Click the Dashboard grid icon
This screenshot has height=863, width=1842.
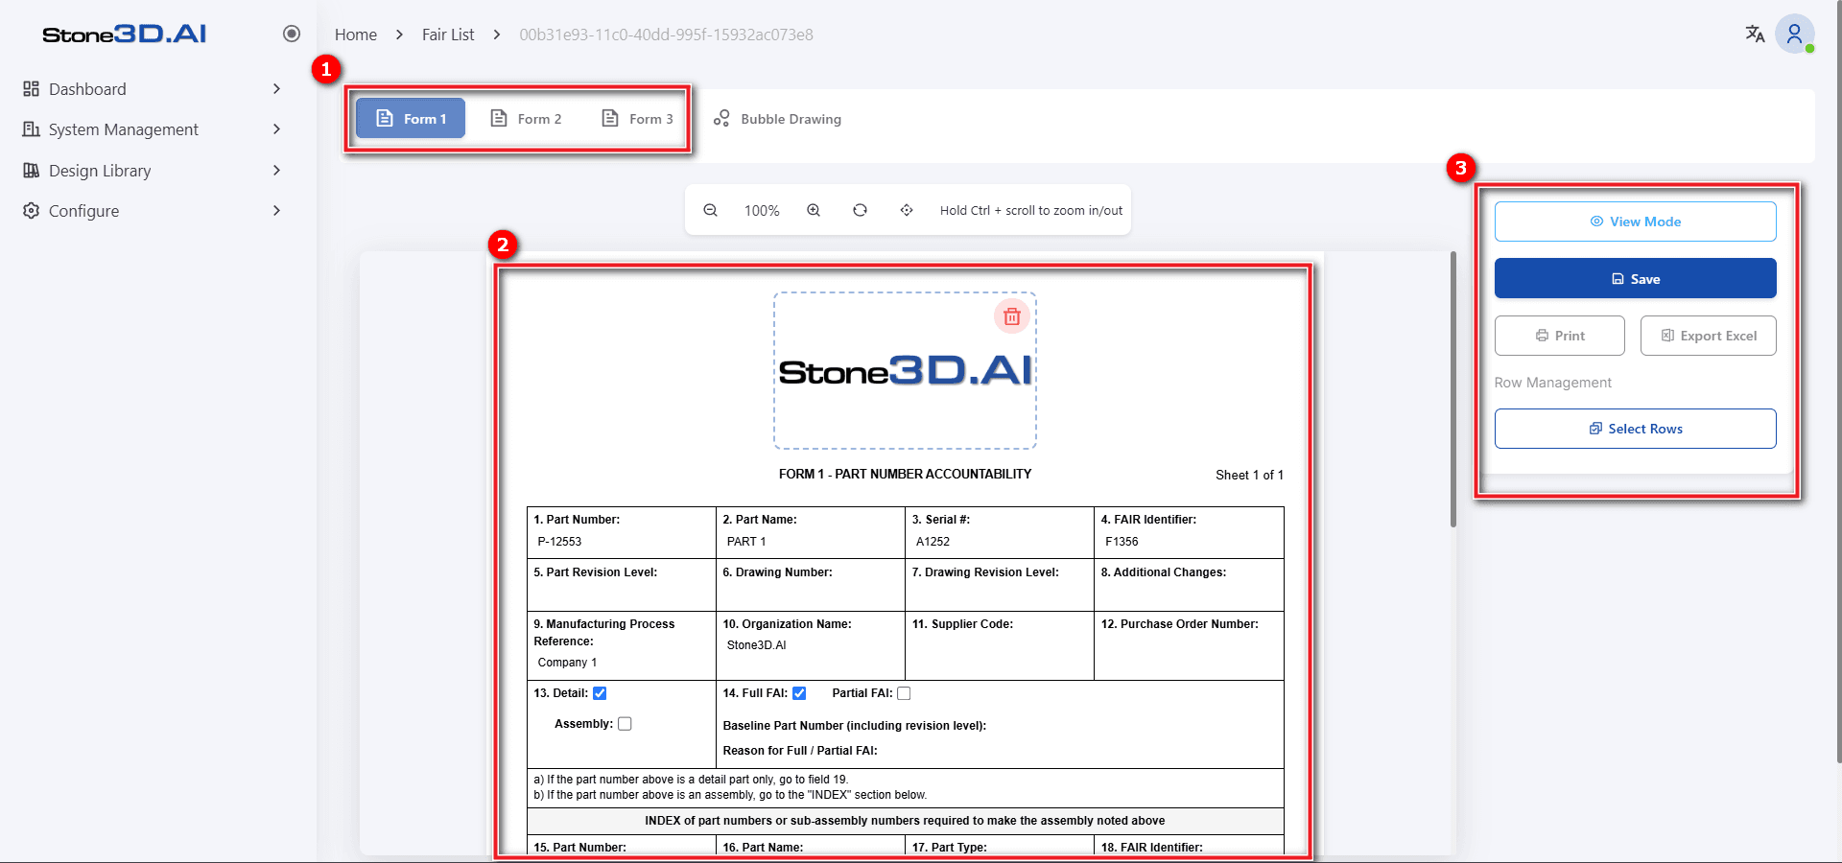[x=31, y=89]
